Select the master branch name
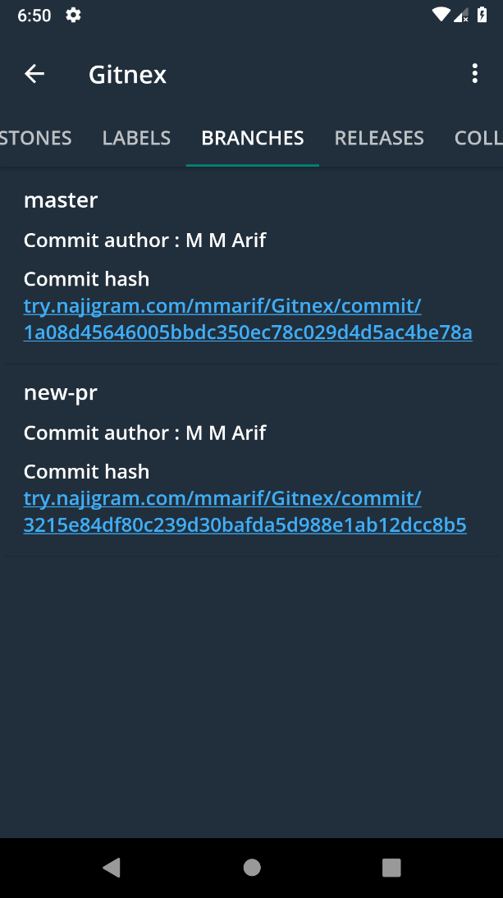The image size is (503, 898). click(61, 200)
